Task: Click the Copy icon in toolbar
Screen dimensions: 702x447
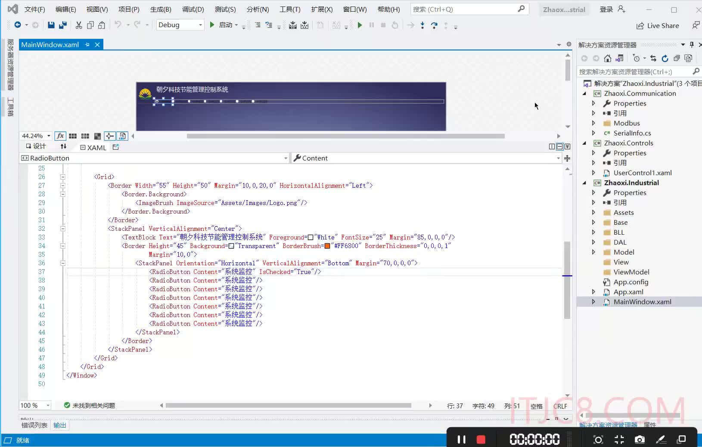Action: point(90,25)
